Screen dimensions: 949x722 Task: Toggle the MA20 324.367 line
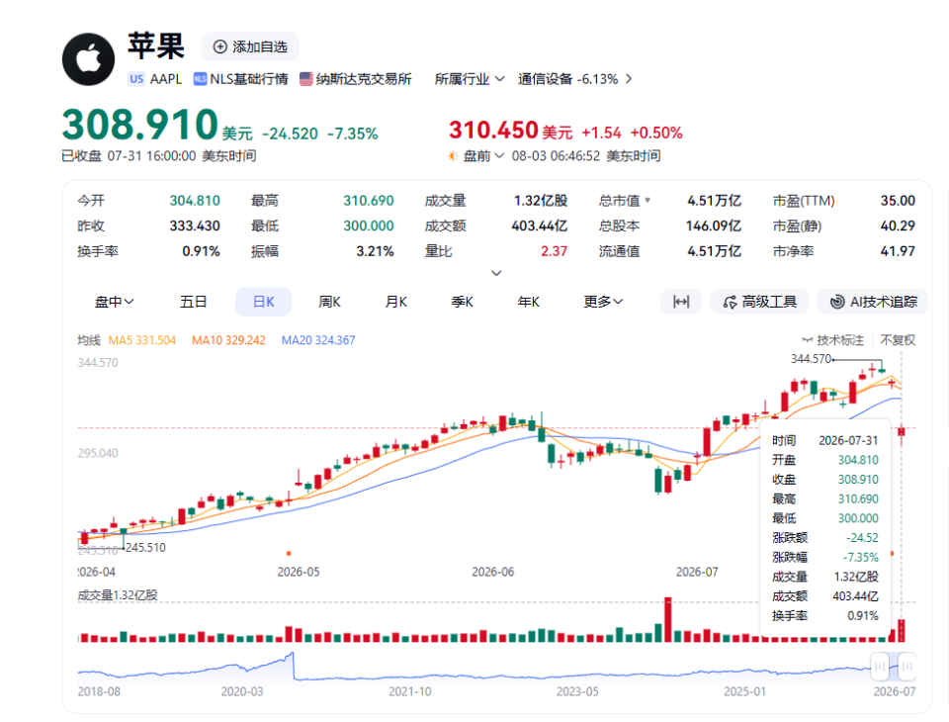(318, 340)
